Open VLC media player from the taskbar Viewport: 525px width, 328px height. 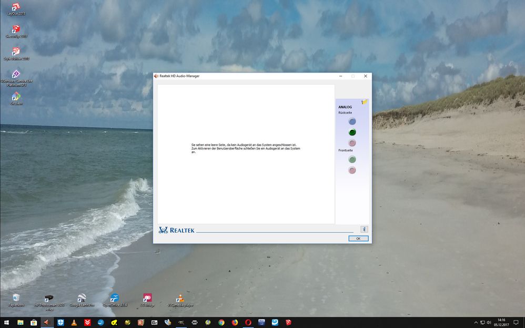click(x=75, y=322)
